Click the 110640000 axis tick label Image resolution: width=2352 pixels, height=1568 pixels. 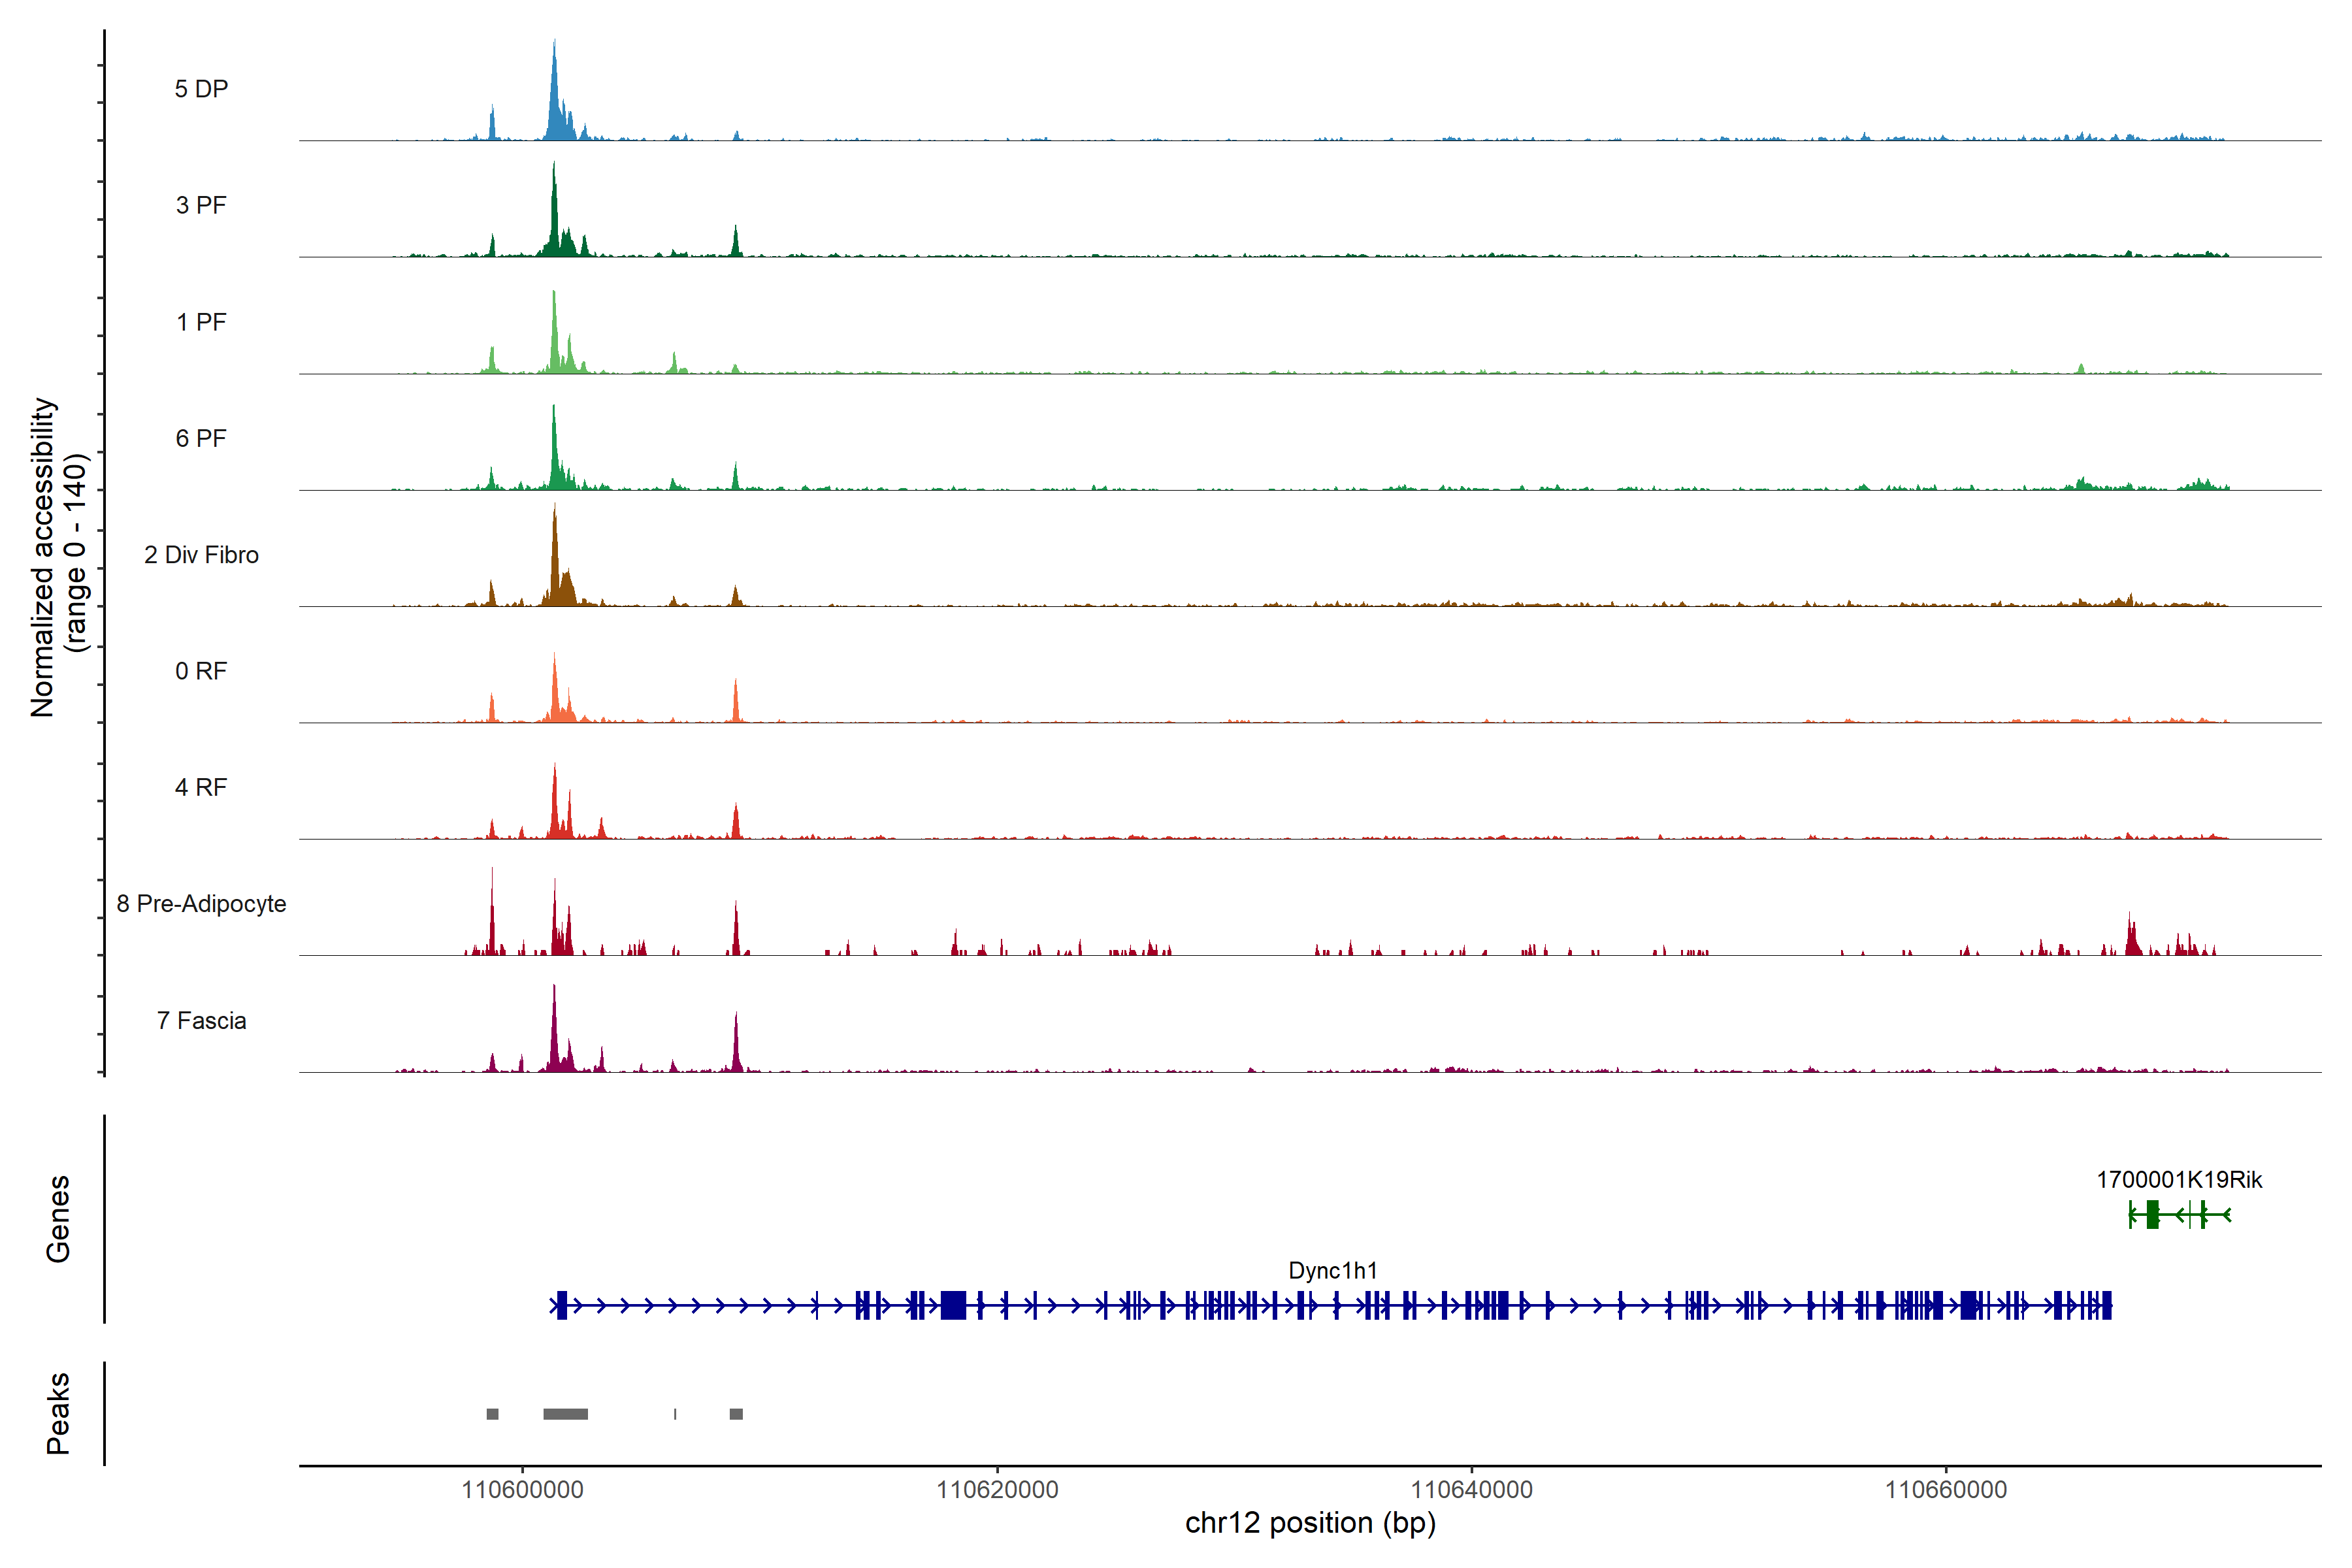[1471, 1490]
